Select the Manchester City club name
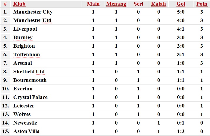The image size is (210, 136). (x=33, y=12)
